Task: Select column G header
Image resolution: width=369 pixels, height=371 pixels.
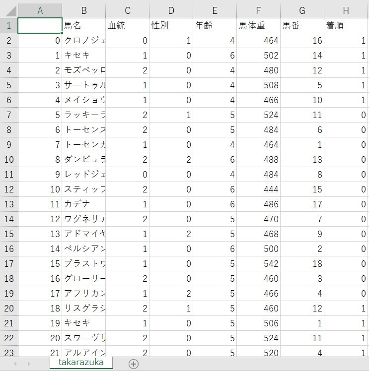Action: [x=302, y=10]
